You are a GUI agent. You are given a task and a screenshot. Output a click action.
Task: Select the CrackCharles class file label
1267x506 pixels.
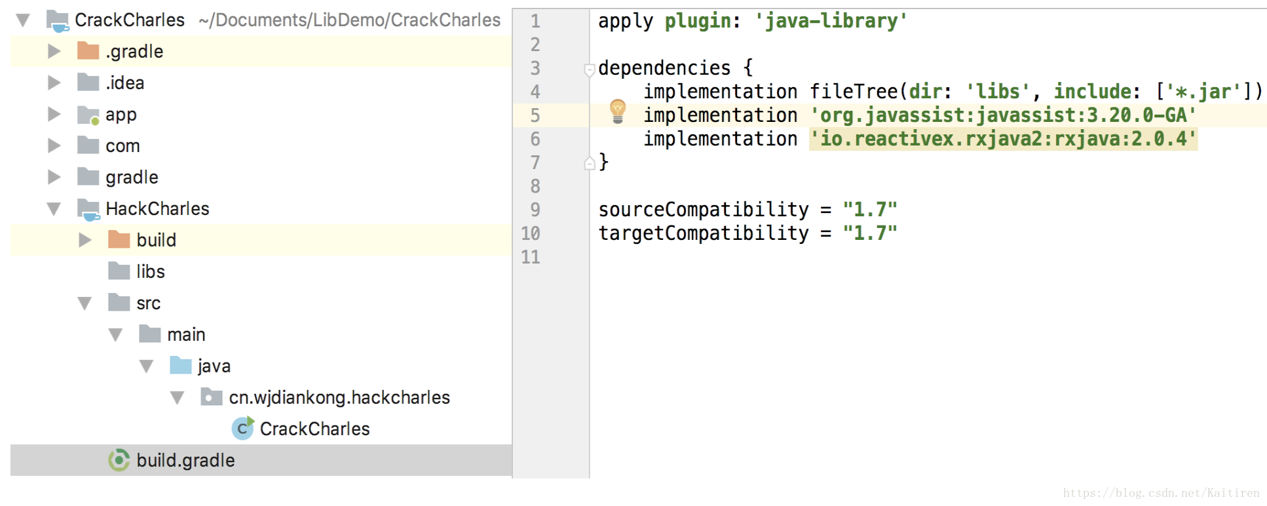pyautogui.click(x=314, y=429)
